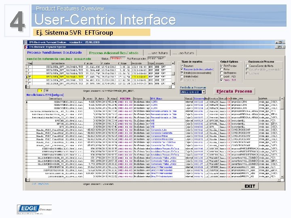Toggle Resumen (solo descuadrados) checkbox
Screen dimensions: 291x218
pyautogui.click(x=182, y=69)
